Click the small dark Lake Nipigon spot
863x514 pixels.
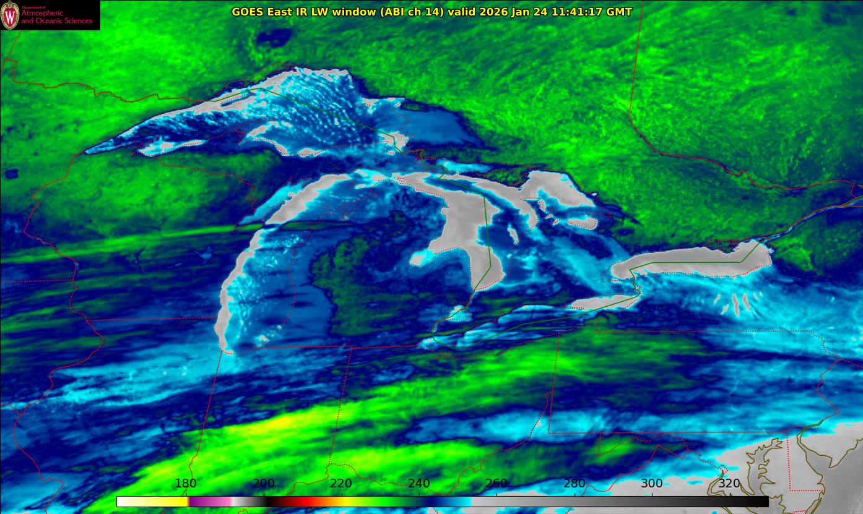[273, 38]
